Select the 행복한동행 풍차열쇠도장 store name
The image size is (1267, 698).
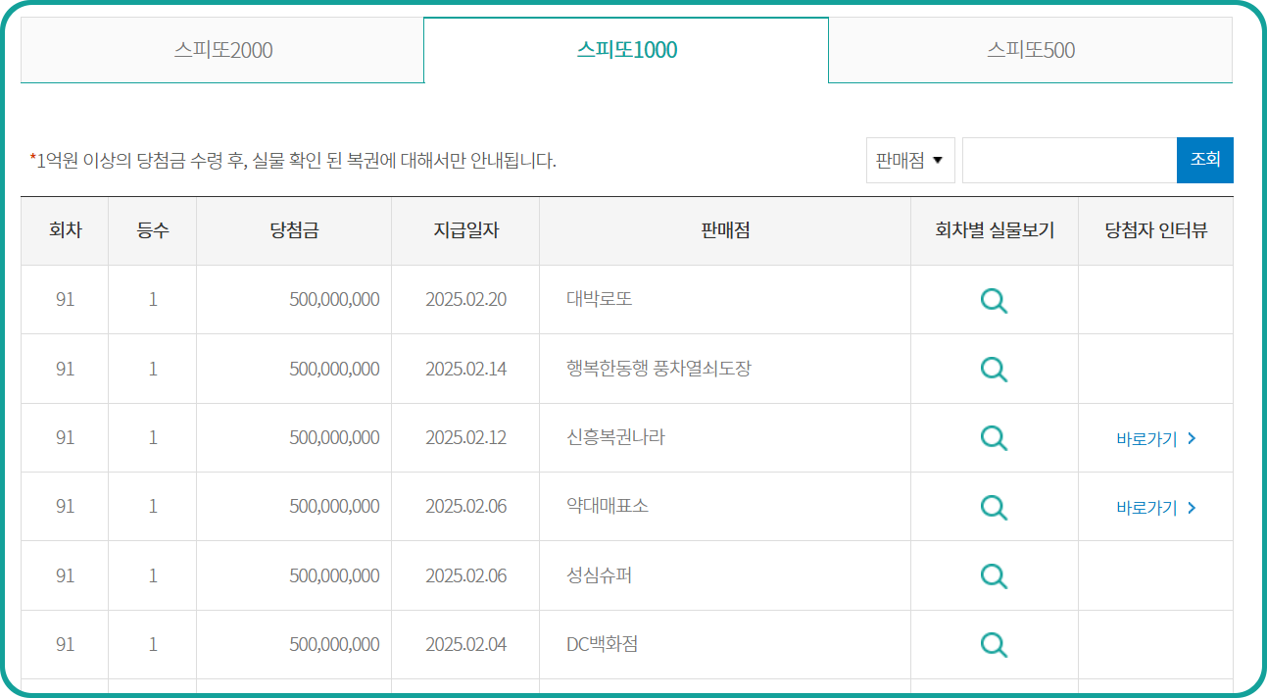click(658, 369)
